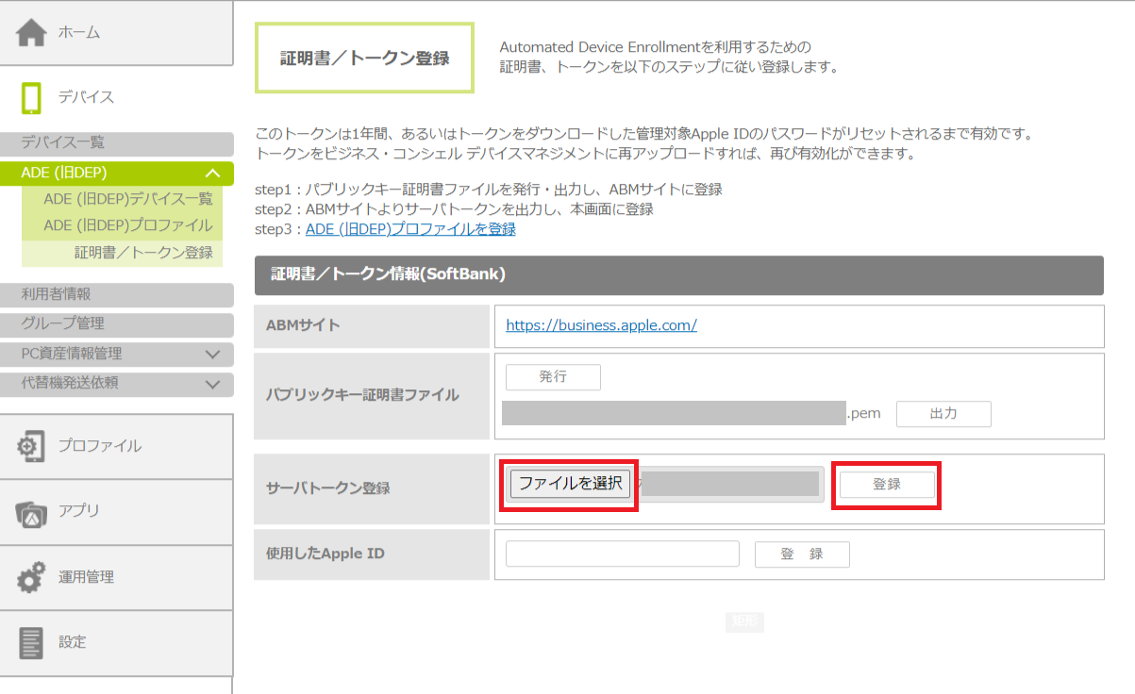The image size is (1135, 694).
Task: Click the 使用したApple ID text field
Action: [622, 554]
